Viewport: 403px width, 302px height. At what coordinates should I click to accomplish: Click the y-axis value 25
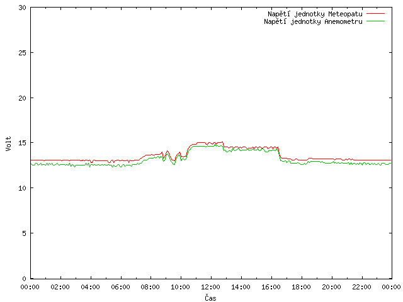click(23, 53)
